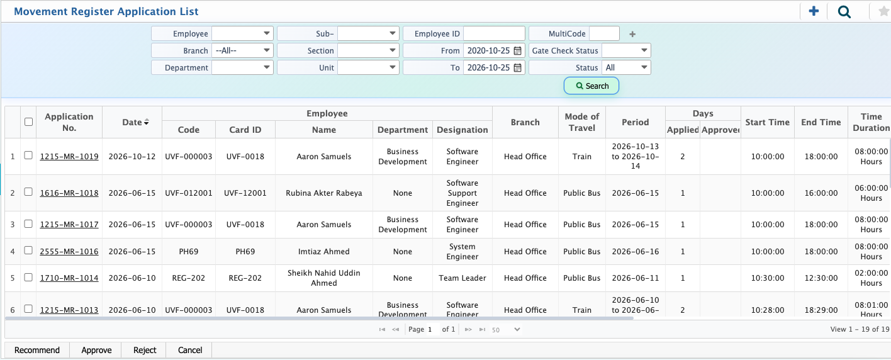Click the horizontal scrollbar under the table
The height and width of the screenshot is (360, 891).
(318, 318)
